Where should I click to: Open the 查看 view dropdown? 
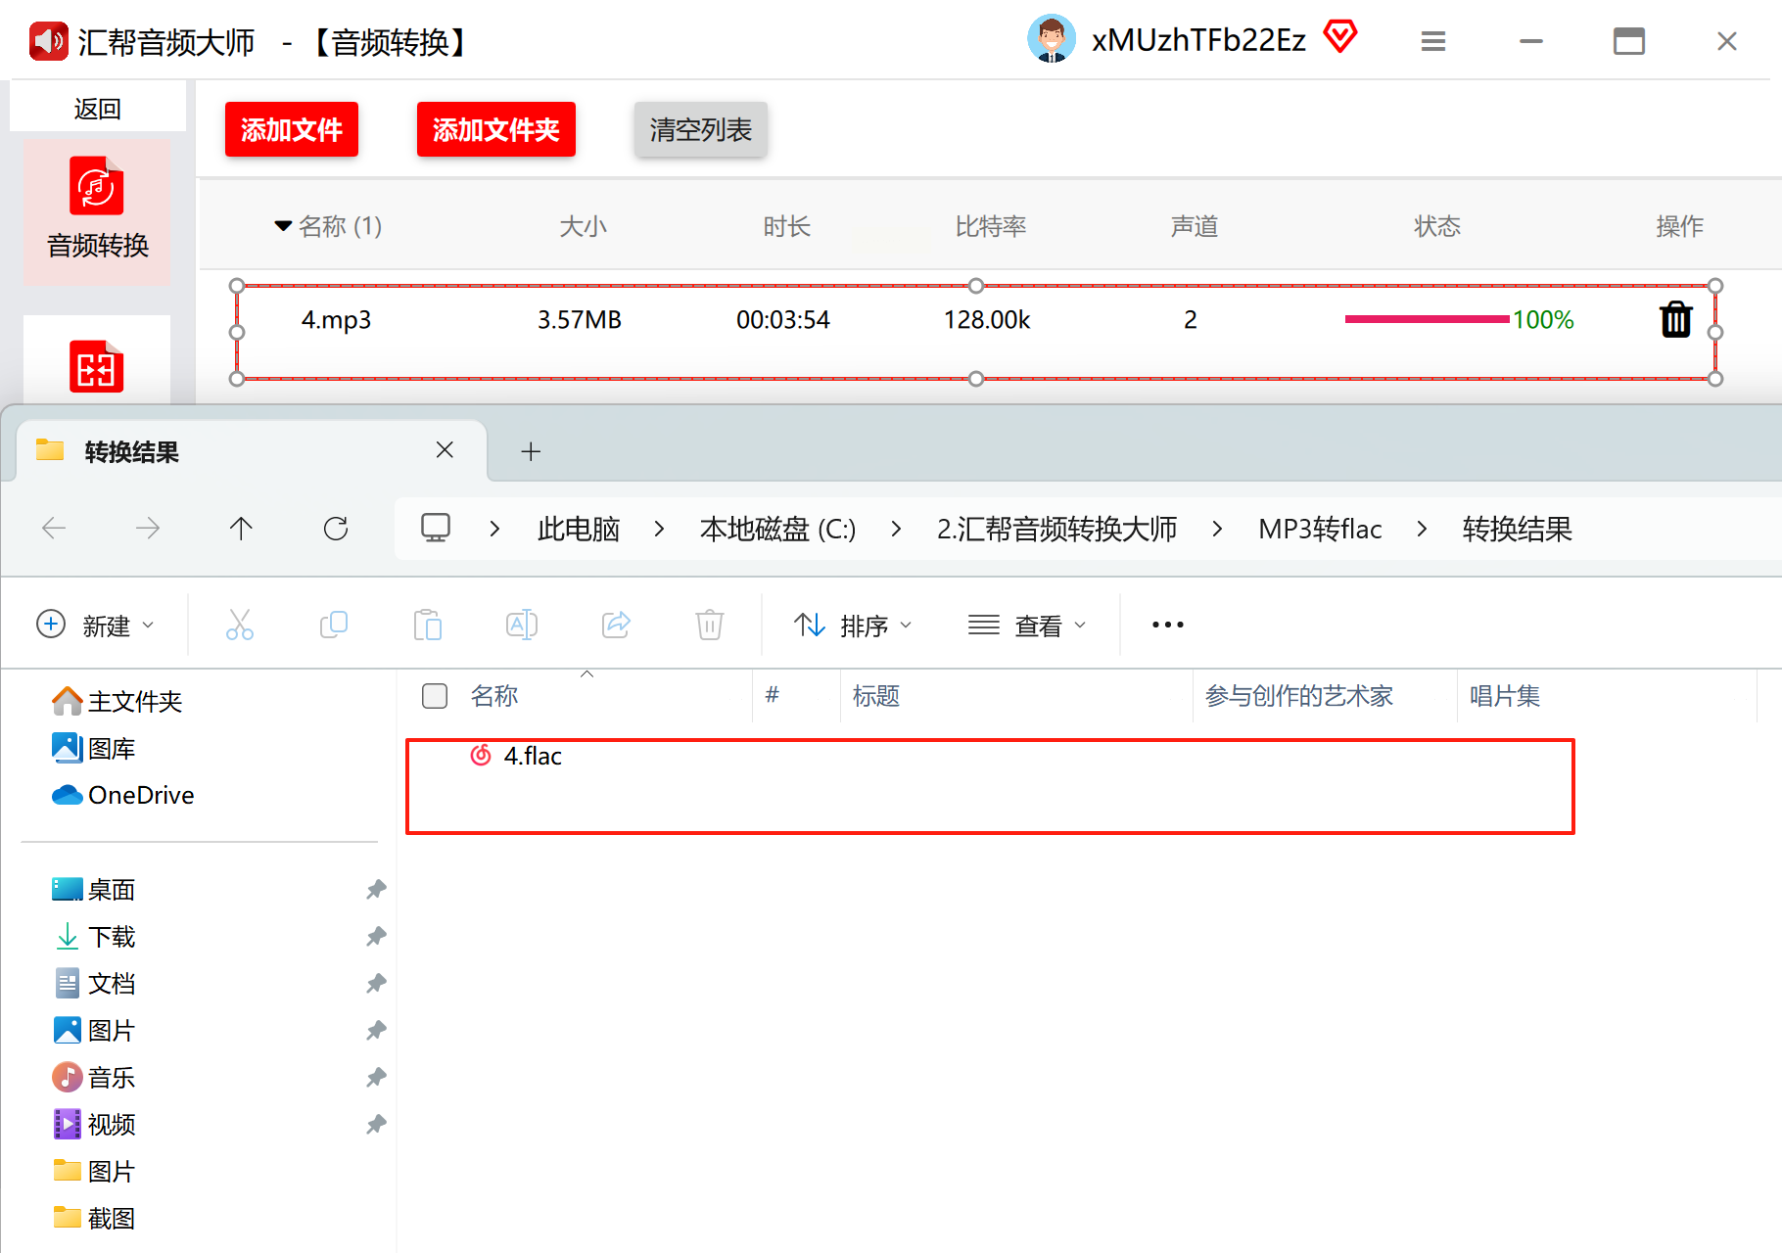coord(1027,625)
